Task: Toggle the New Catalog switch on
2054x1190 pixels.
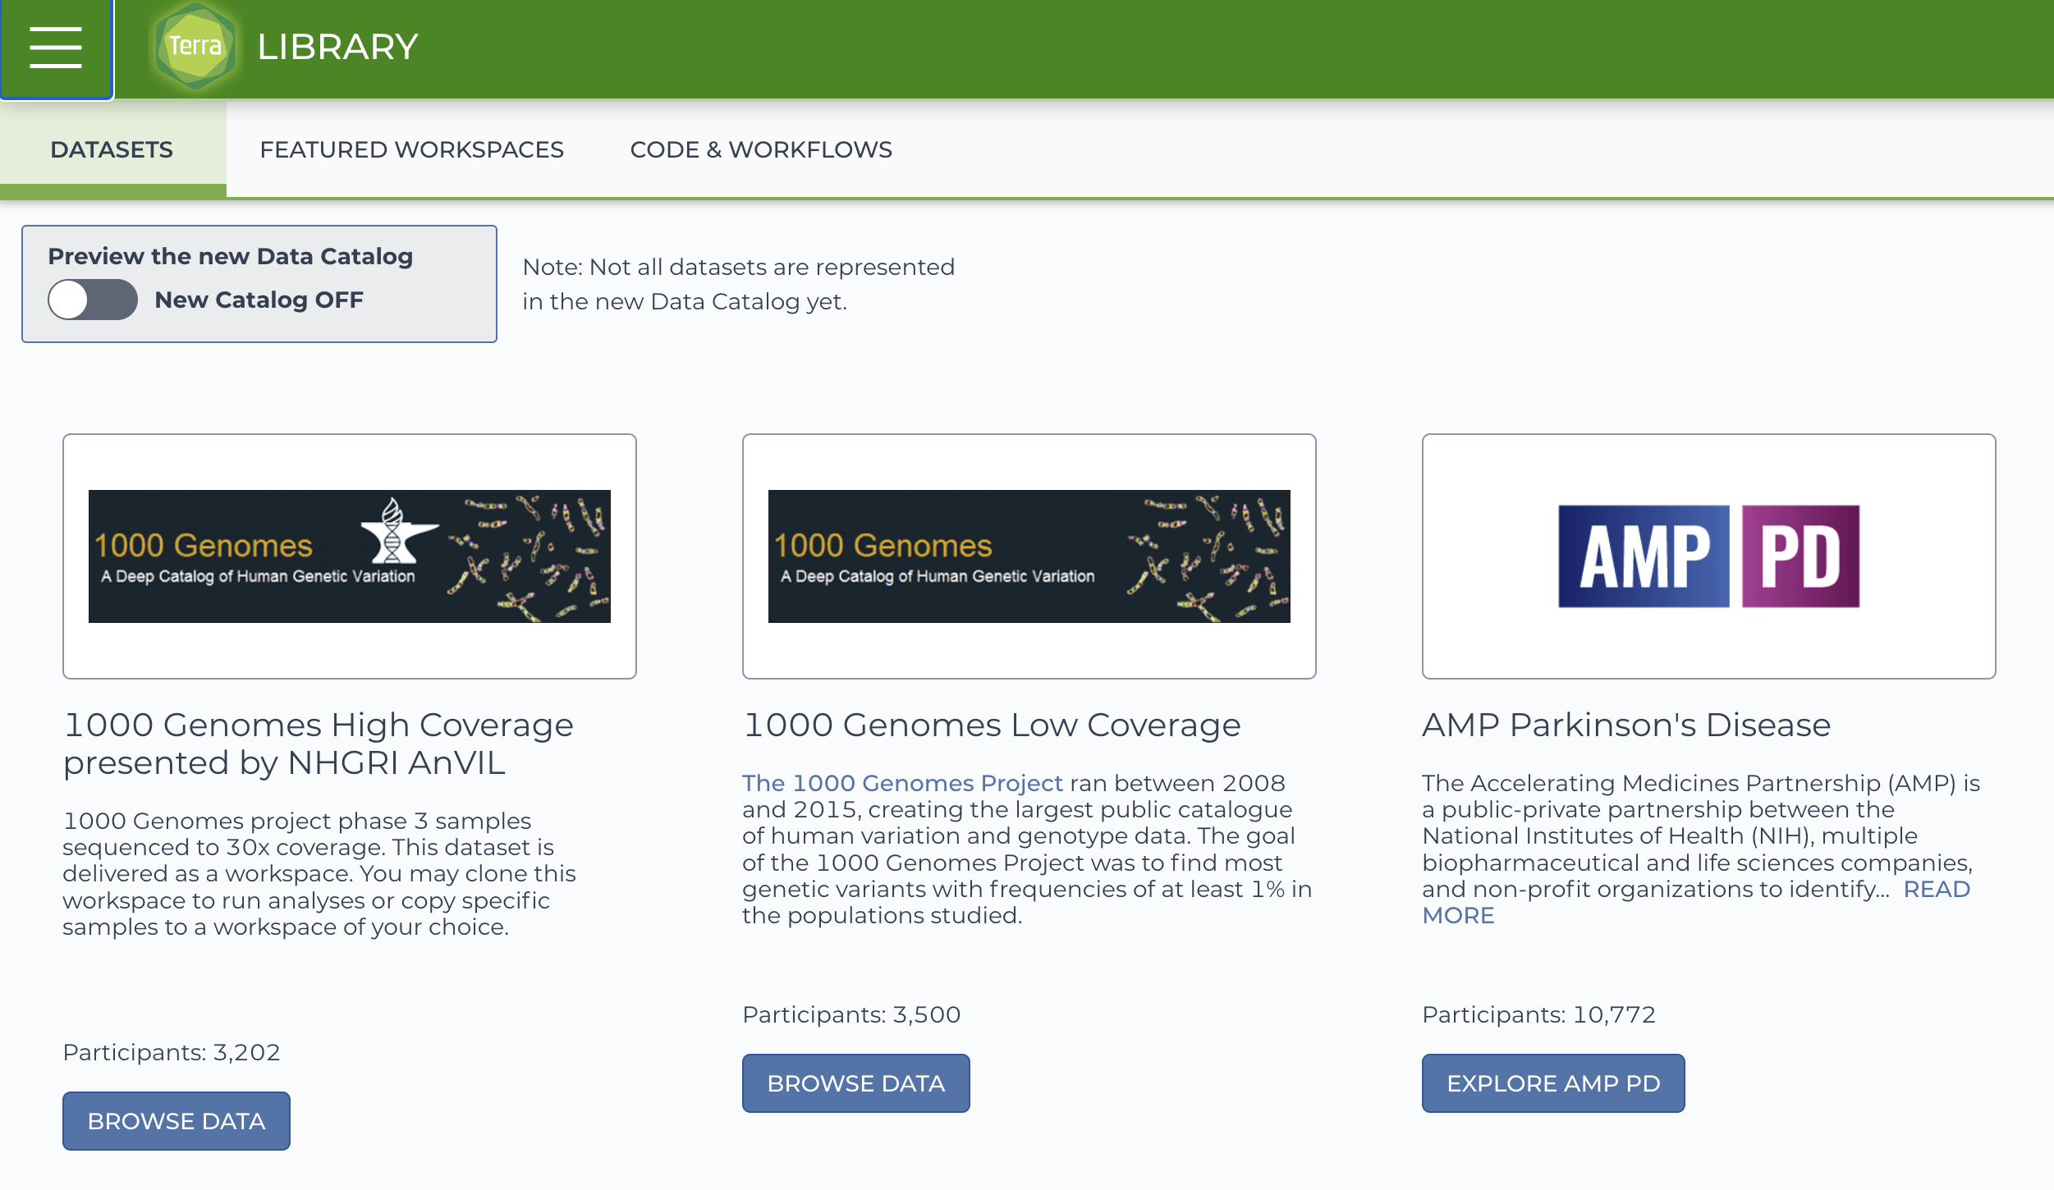Action: tap(92, 300)
